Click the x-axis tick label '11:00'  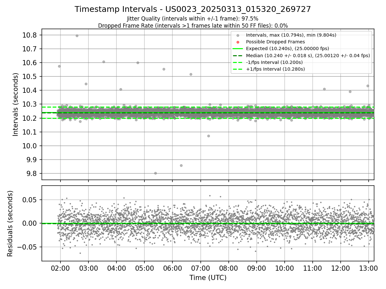click(313, 268)
